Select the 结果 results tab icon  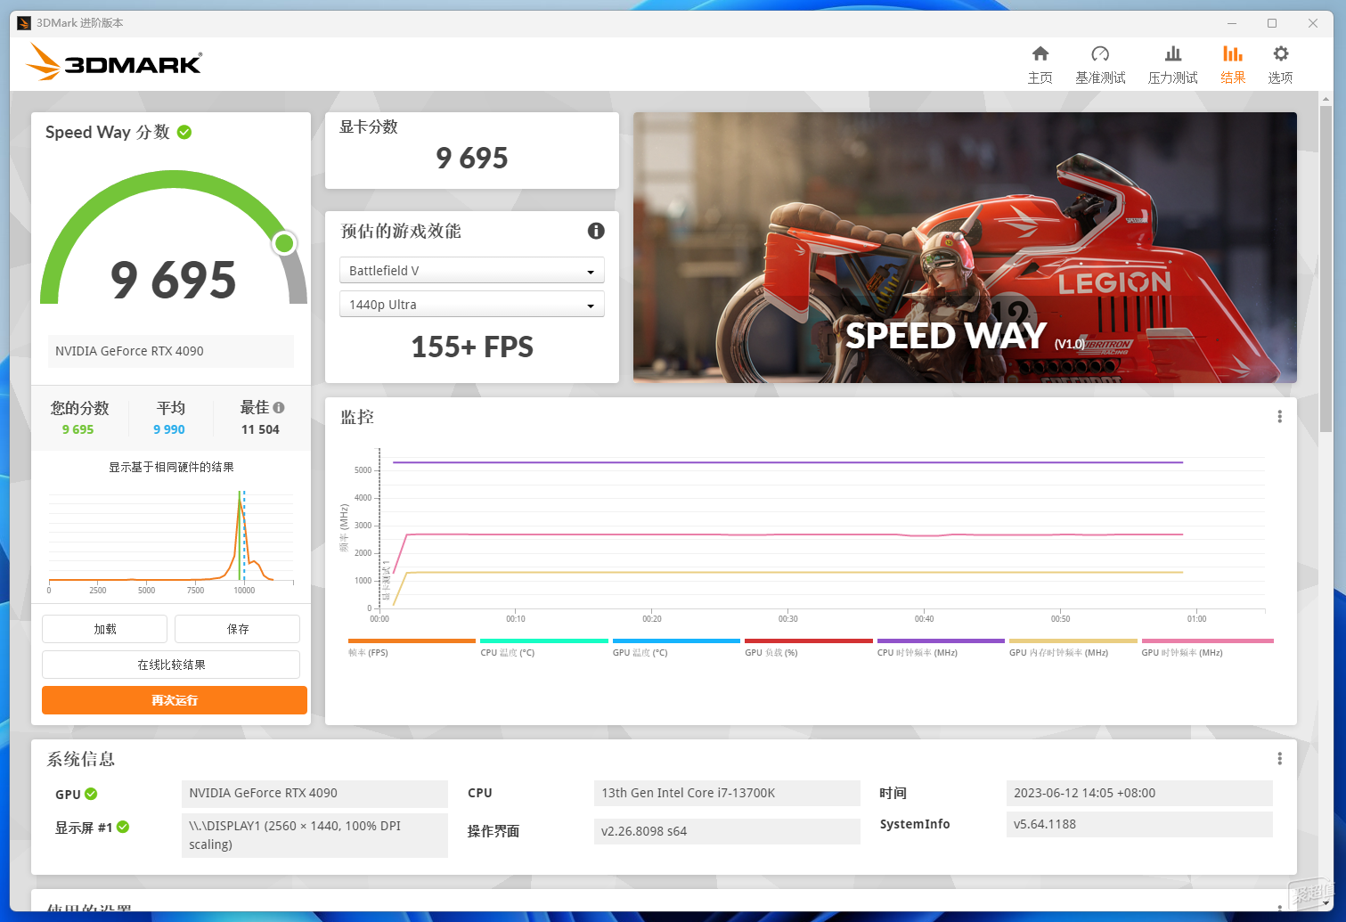(1233, 54)
